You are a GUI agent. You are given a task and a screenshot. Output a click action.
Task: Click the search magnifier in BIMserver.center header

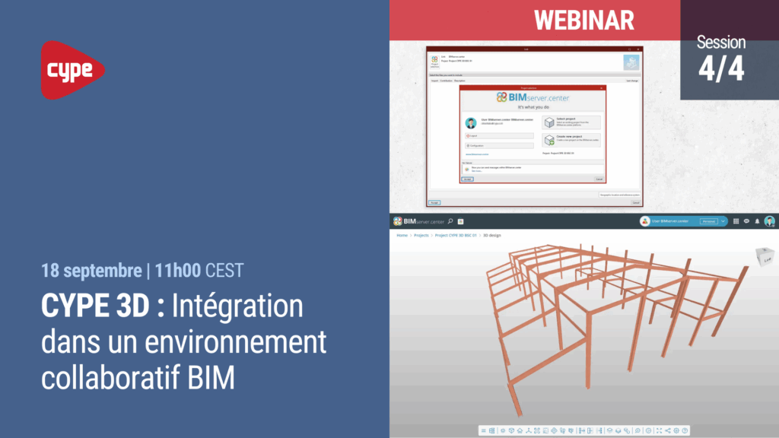450,221
